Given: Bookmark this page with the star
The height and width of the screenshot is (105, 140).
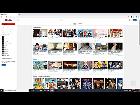Looking at the screenshot, I should point(129,17).
